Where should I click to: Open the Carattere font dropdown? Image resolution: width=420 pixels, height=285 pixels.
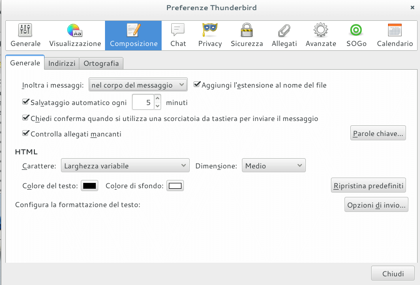(x=125, y=166)
